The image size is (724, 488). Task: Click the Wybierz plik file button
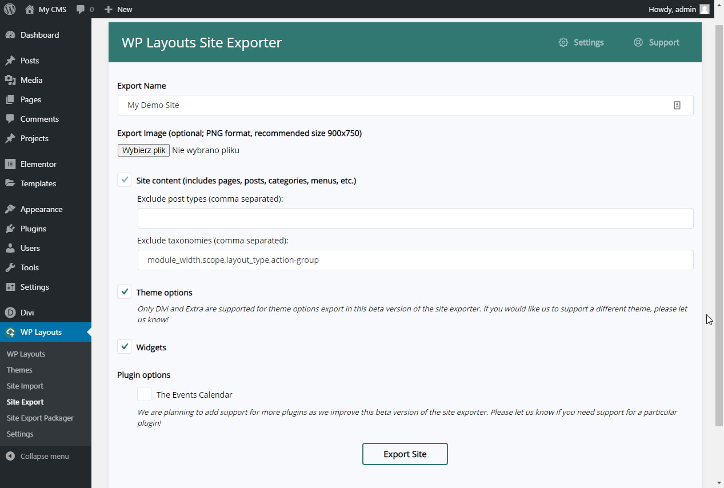click(143, 150)
